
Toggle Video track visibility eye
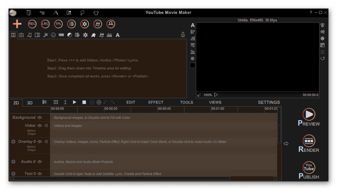coord(40,125)
